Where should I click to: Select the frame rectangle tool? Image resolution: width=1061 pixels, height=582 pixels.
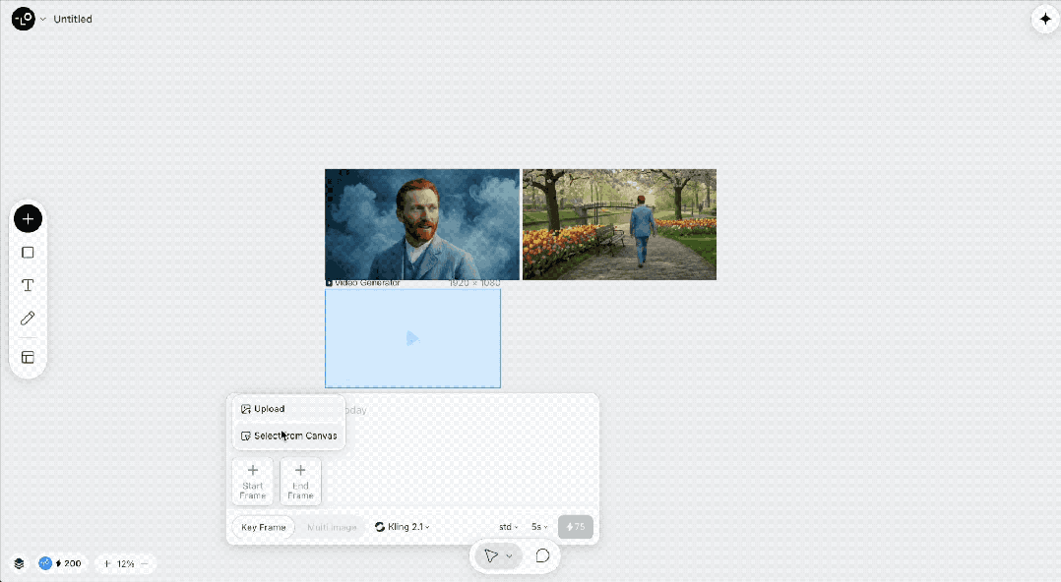point(28,252)
